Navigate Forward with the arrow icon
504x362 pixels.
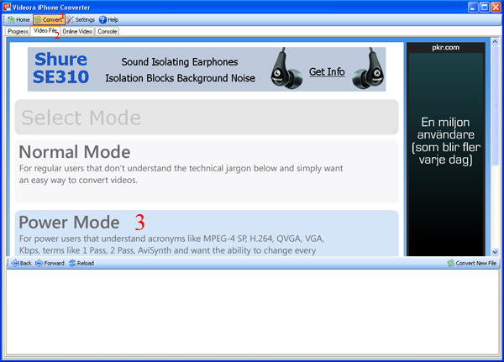50,263
